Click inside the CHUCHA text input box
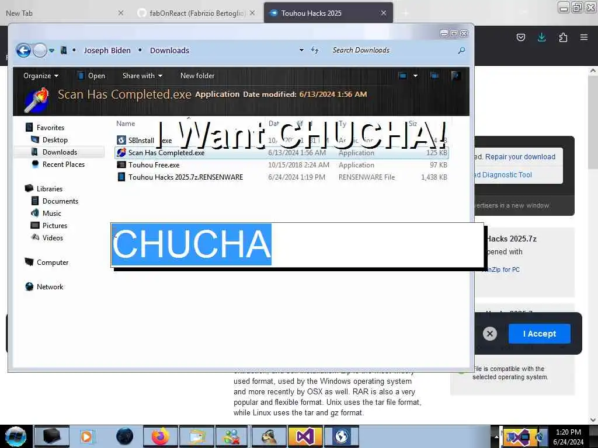The image size is (598, 448). tap(297, 244)
